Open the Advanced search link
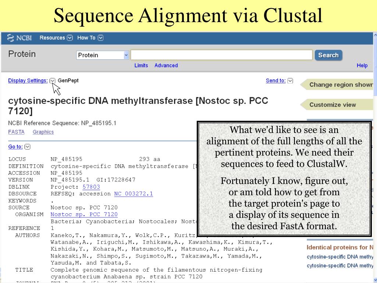This screenshot has height=283, width=377. click(x=166, y=66)
